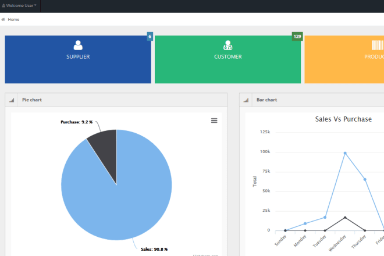This screenshot has height=256, width=384.
Task: Click the Wednesday sales peak data point
Action: pos(345,153)
